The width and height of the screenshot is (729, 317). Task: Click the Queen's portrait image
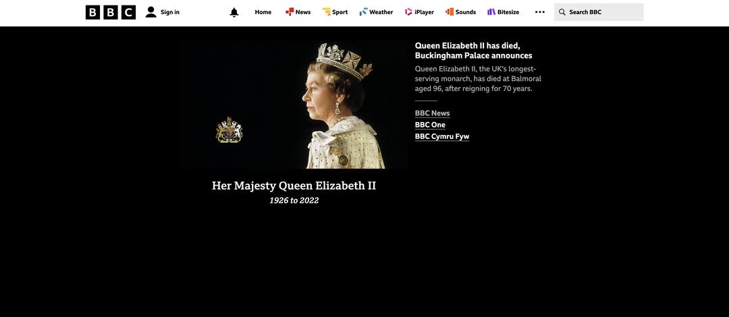coord(294,105)
